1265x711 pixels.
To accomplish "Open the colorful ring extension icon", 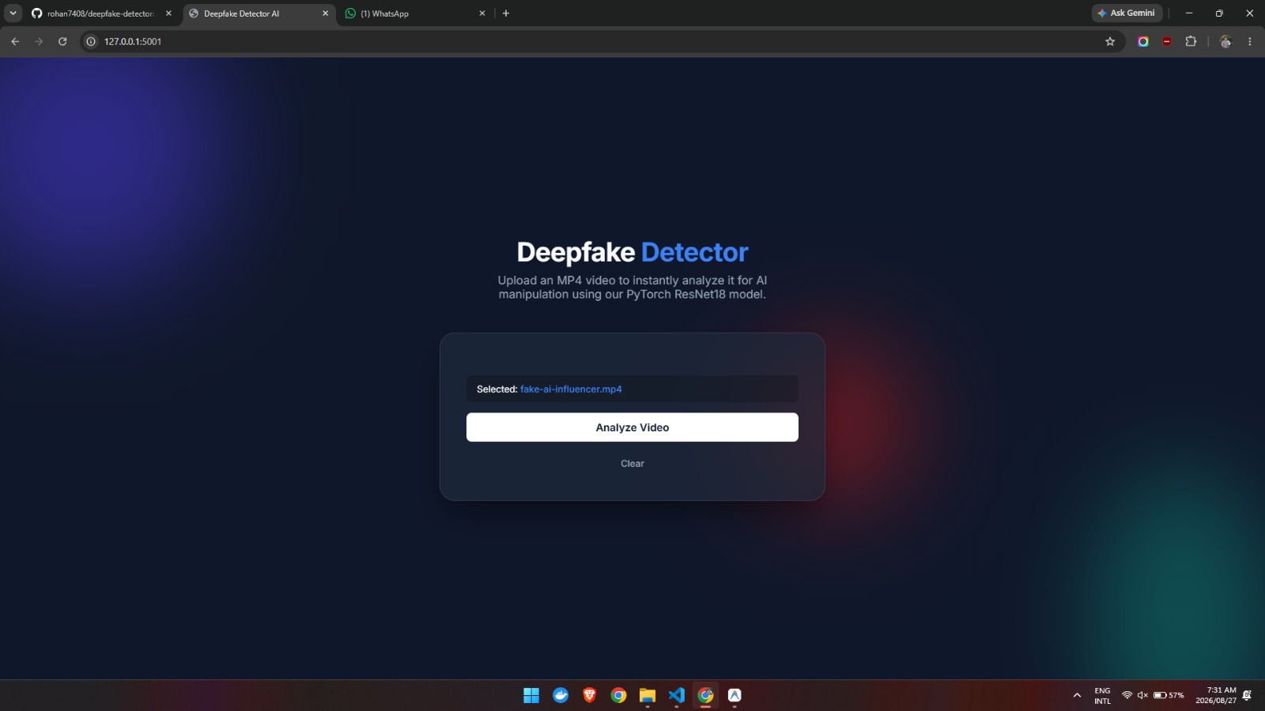I will coord(1143,41).
